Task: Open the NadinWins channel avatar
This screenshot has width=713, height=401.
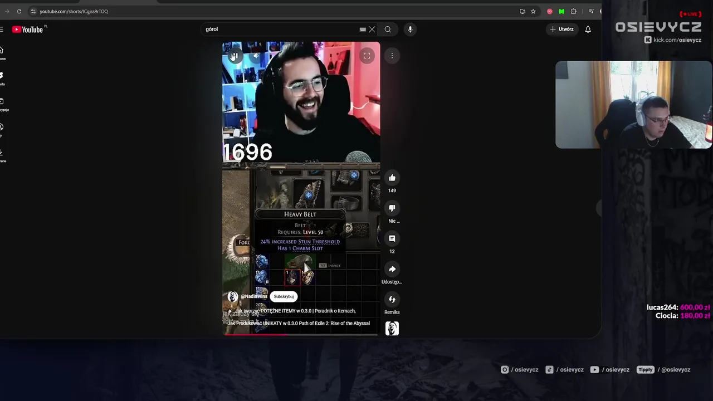Action: click(233, 296)
